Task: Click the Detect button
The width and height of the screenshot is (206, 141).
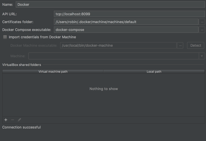Action: [x=196, y=46]
